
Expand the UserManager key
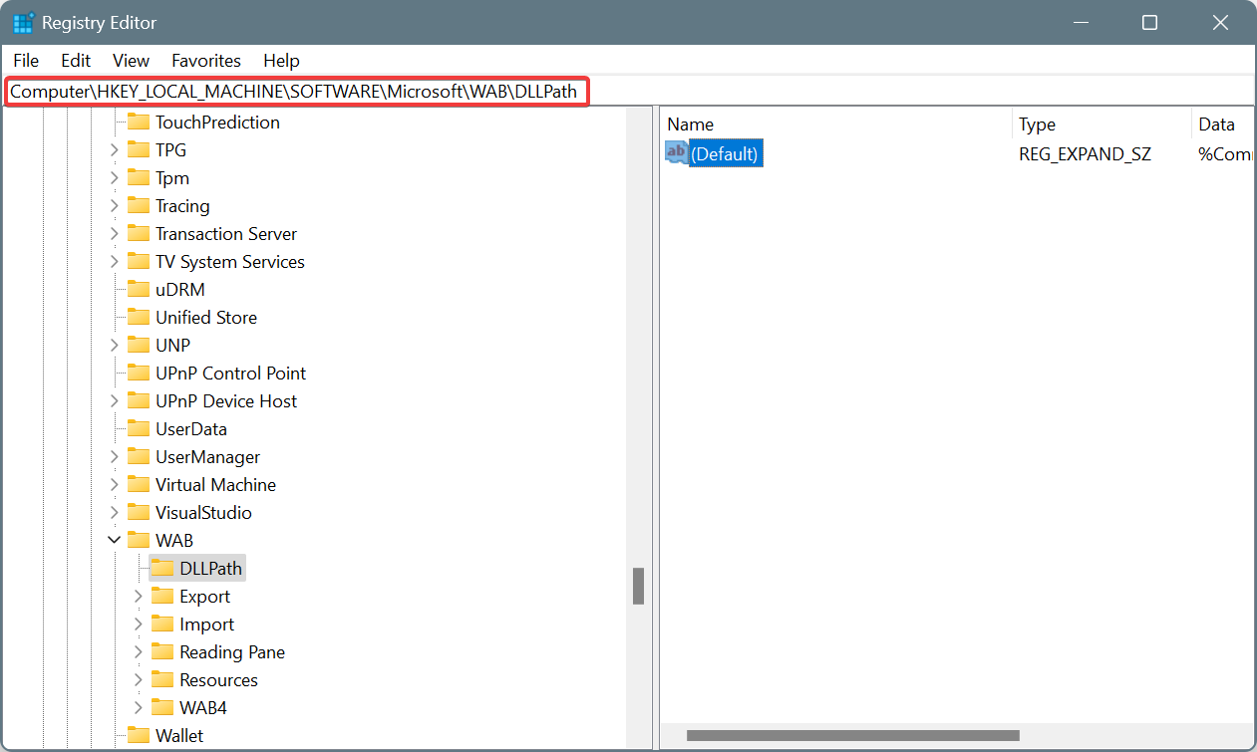[115, 457]
